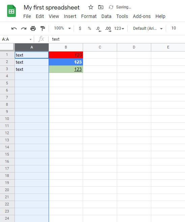Print the spreadsheet using printer icon

click(x=33, y=28)
